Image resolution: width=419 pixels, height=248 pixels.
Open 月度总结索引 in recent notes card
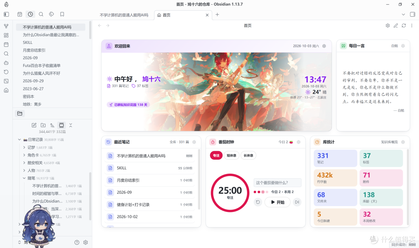(x=150, y=180)
